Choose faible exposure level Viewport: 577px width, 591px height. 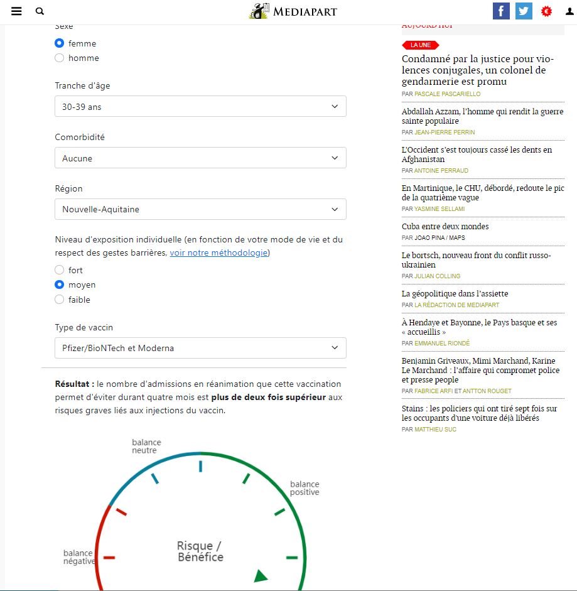59,300
